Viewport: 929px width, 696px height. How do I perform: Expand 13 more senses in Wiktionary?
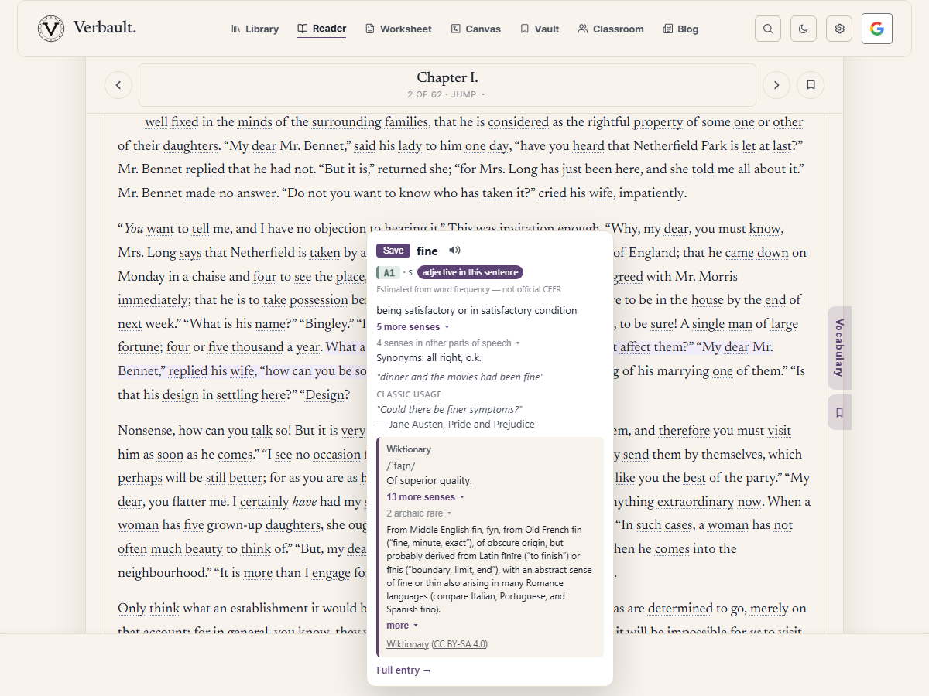(x=426, y=497)
